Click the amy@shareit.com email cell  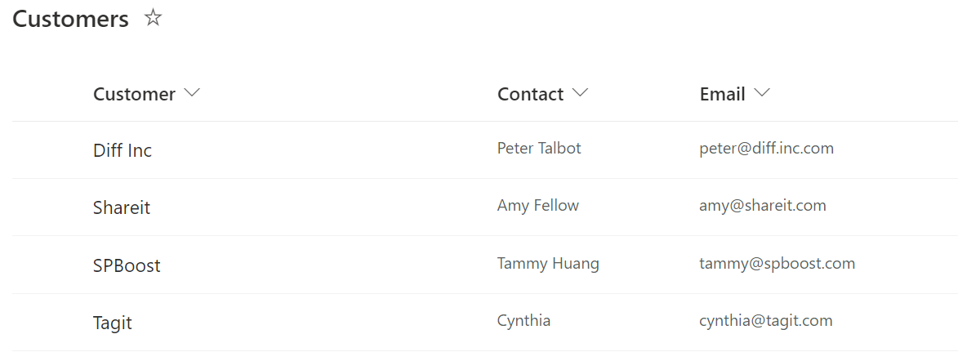pos(763,205)
